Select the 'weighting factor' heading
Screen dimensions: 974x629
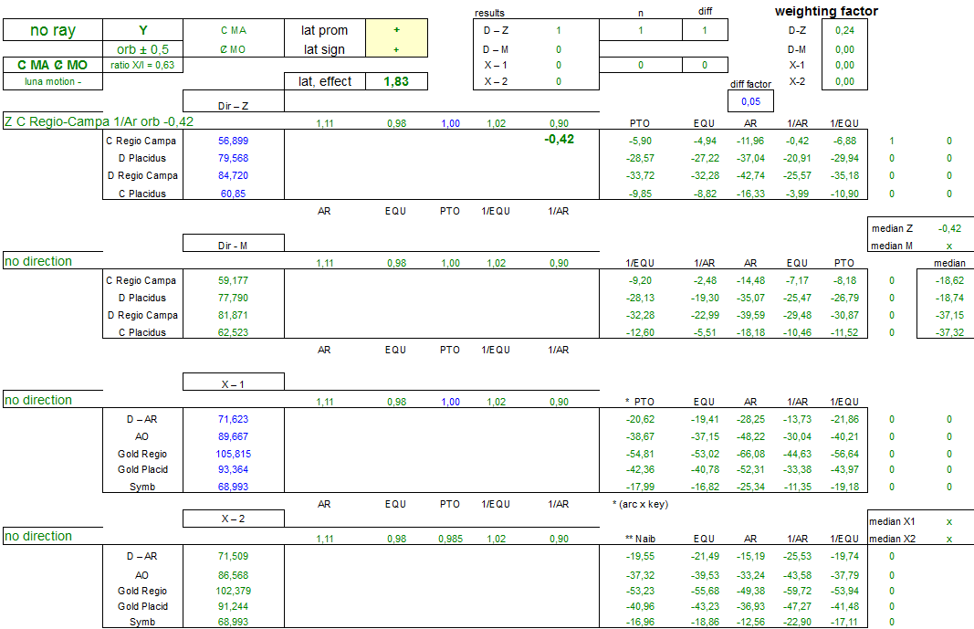[x=826, y=11]
